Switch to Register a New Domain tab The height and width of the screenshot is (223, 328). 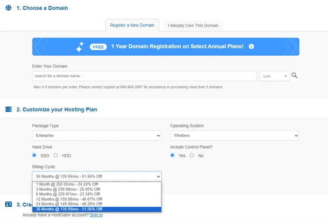click(132, 25)
